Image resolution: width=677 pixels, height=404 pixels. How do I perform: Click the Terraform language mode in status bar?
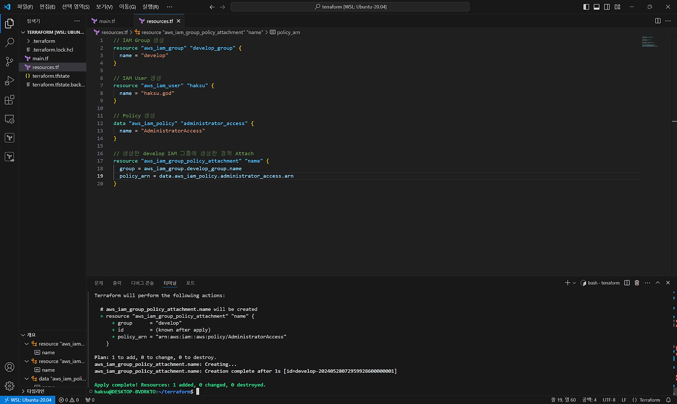[646, 400]
